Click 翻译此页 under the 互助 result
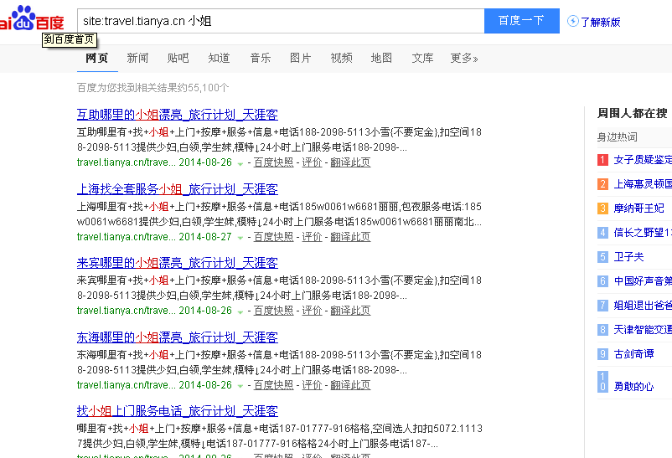This screenshot has width=672, height=458. click(350, 162)
